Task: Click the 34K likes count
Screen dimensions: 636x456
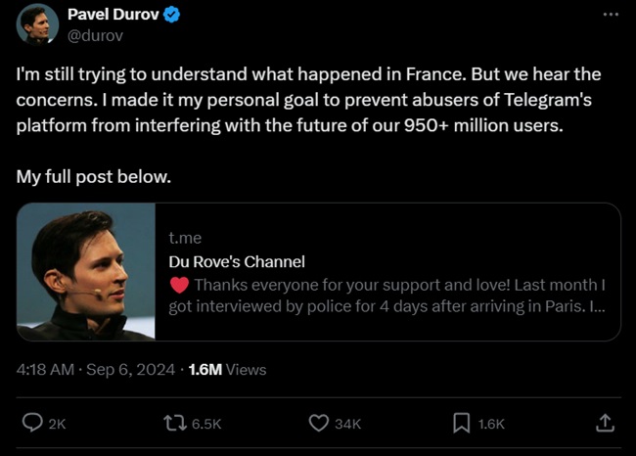Action: (x=348, y=424)
